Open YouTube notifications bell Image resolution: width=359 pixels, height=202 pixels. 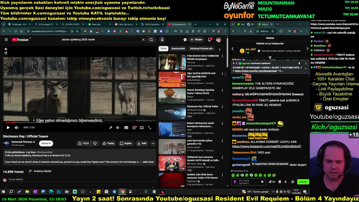[210, 40]
